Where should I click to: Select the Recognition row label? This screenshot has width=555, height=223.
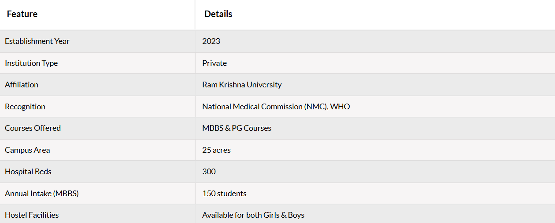pos(25,107)
